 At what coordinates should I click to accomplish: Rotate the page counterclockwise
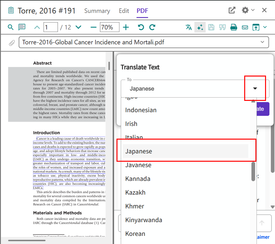(x=141, y=27)
